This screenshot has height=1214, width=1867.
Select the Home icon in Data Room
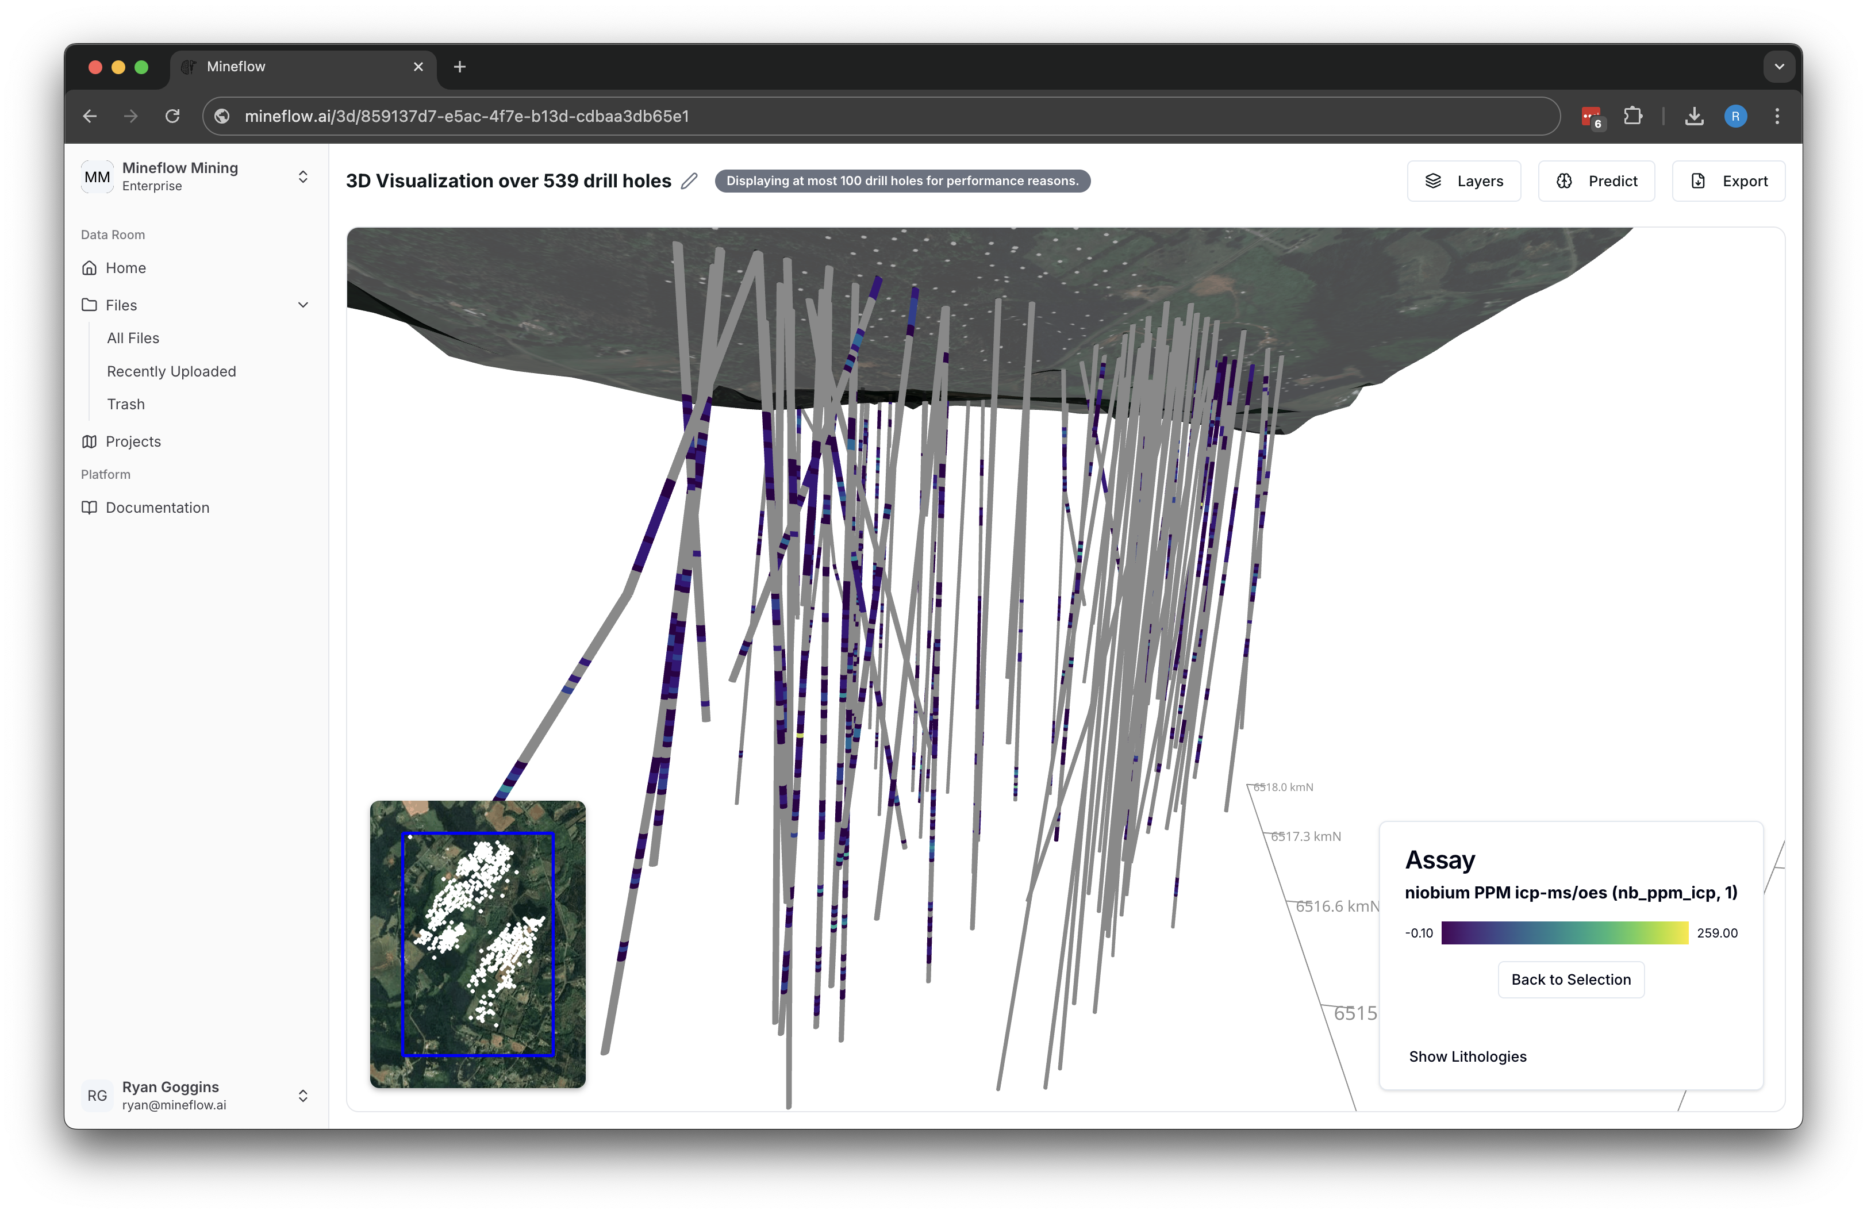90,267
